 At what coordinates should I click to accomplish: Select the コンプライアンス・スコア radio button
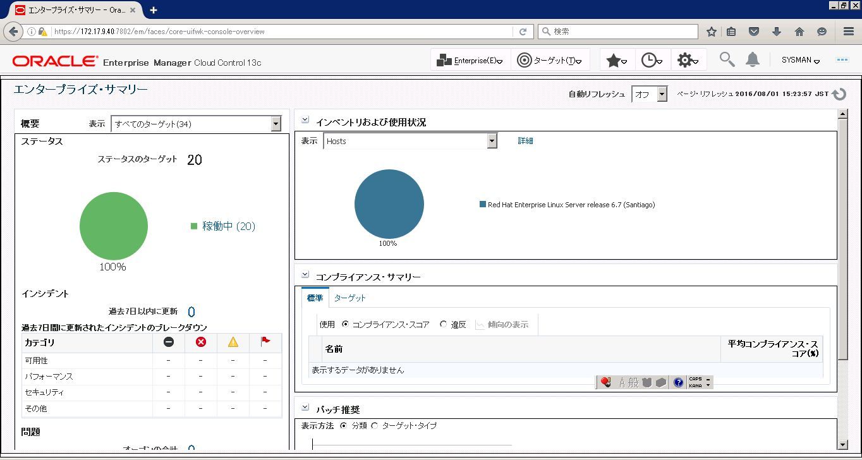tap(345, 324)
